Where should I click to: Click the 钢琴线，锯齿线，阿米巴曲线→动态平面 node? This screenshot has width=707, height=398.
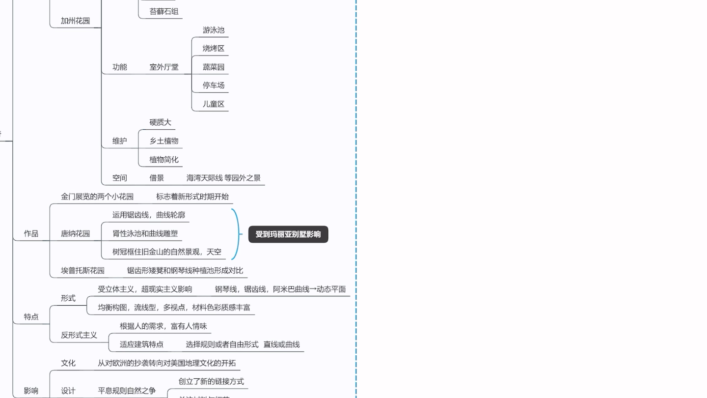[x=280, y=289]
